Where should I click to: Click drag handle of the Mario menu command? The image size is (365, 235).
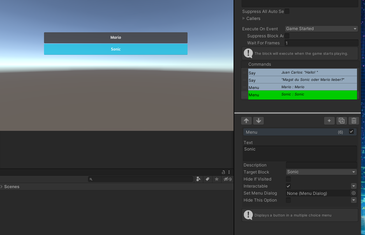pos(244,87)
